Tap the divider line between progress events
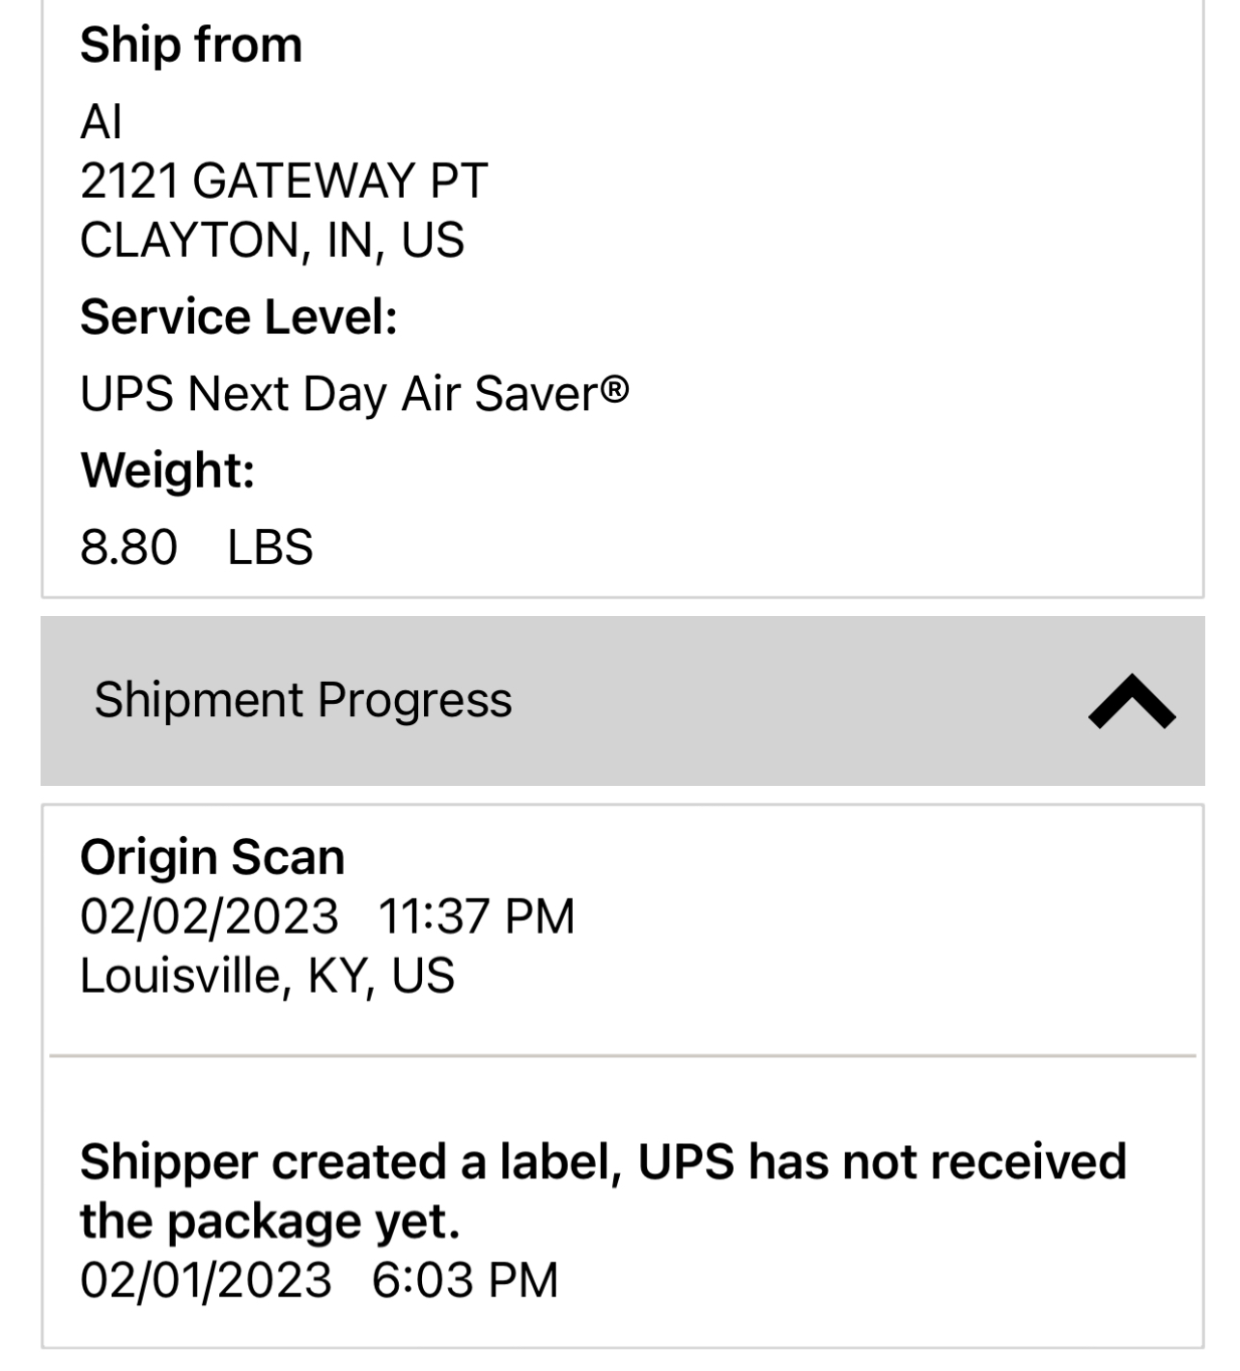 tap(622, 1056)
